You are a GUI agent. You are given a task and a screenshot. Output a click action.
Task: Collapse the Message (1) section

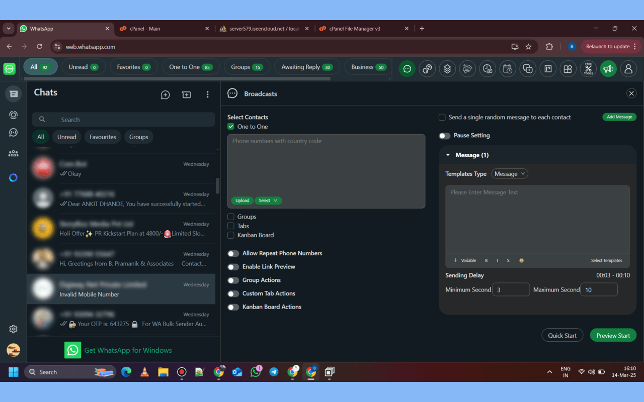448,155
